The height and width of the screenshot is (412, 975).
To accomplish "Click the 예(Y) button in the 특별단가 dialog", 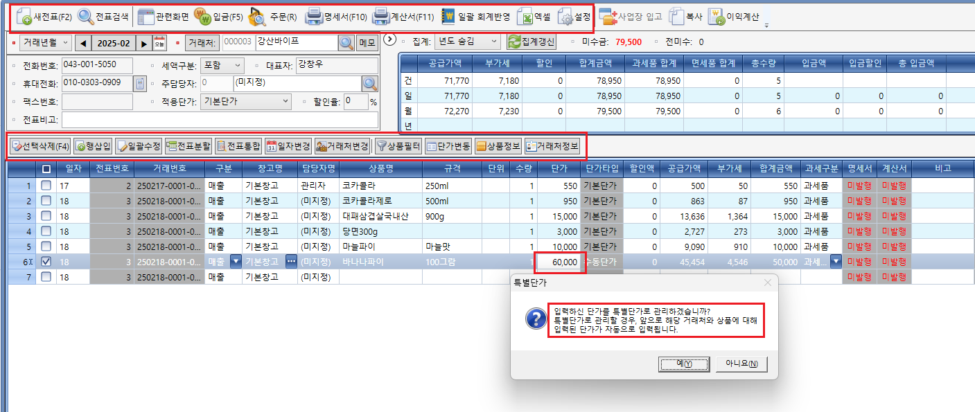I will pyautogui.click(x=683, y=364).
